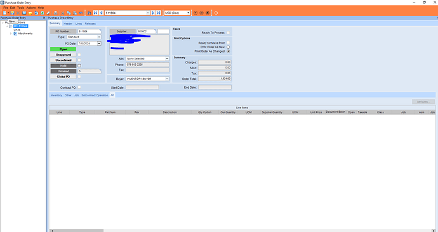Click the supplier ID field 600002
This screenshot has height=232, width=438.
pyautogui.click(x=146, y=32)
